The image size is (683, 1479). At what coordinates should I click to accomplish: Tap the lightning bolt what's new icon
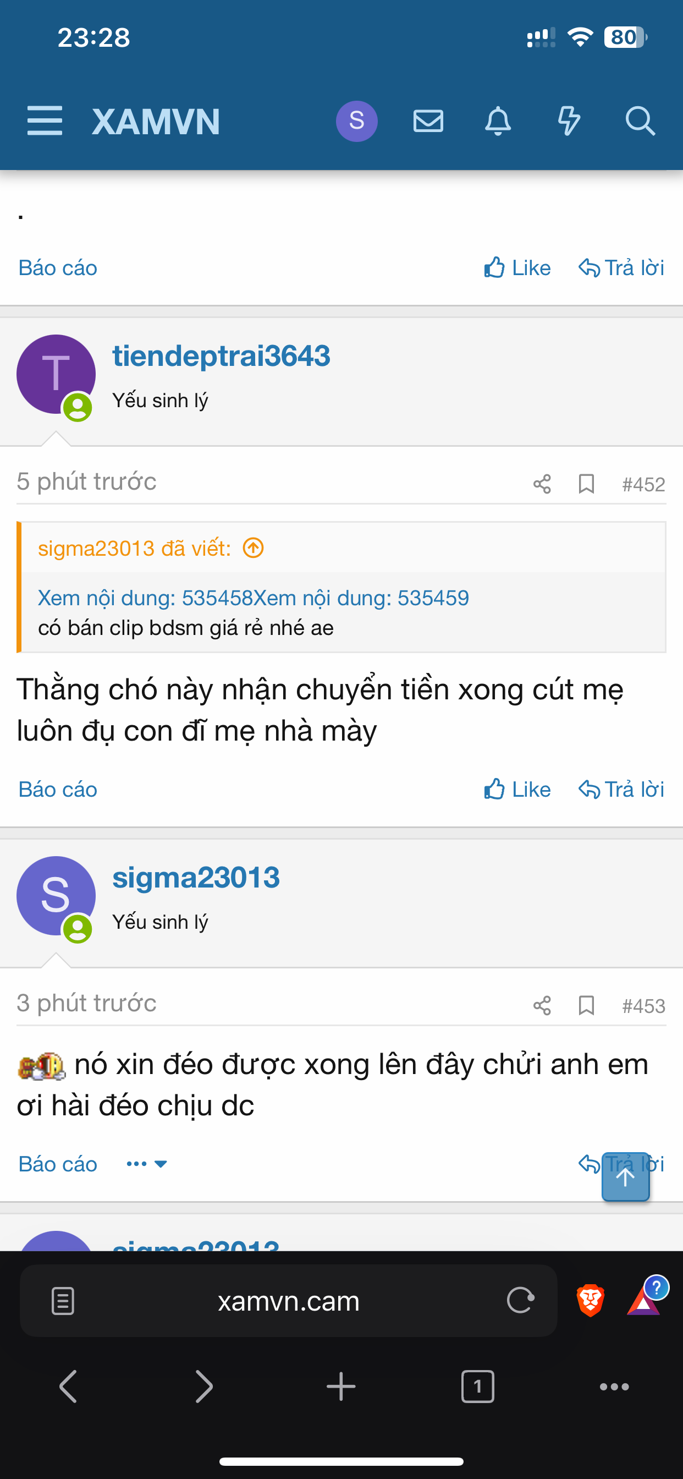(x=569, y=121)
